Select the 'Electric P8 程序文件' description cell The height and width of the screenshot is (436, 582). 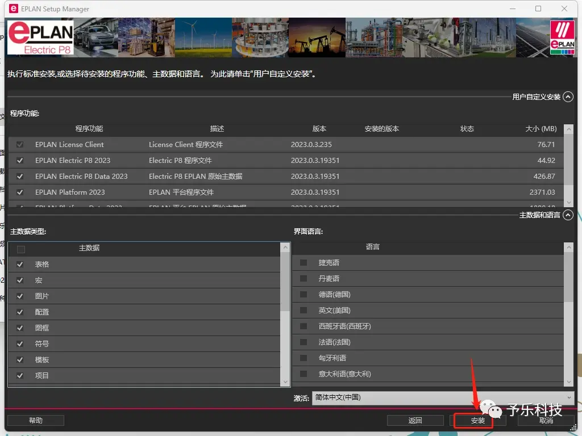pos(180,161)
